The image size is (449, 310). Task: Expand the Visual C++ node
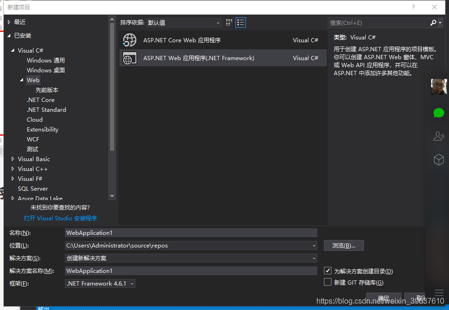coord(13,169)
